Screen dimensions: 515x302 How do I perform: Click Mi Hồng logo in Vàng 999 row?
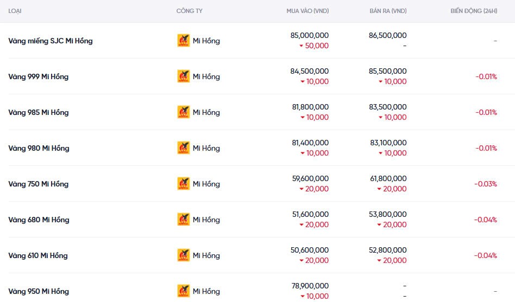[x=184, y=76]
